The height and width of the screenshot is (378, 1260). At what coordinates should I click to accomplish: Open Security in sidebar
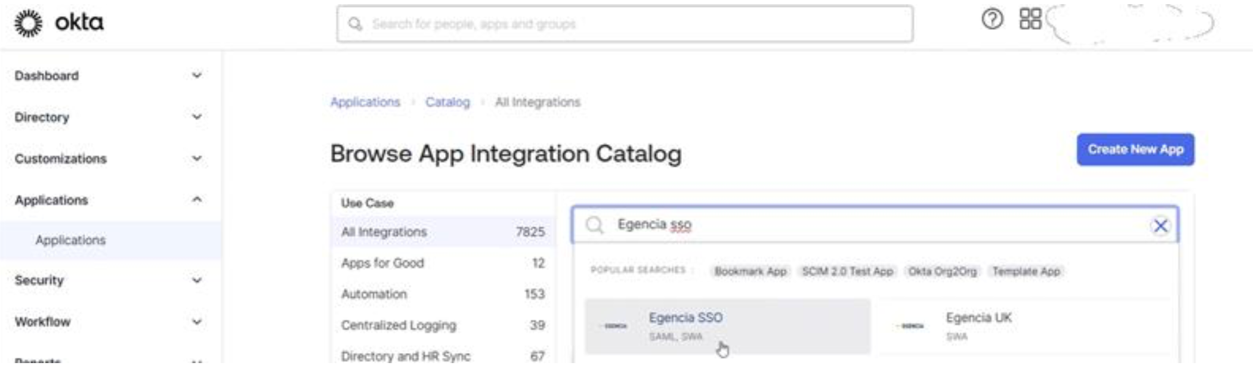pos(39,280)
